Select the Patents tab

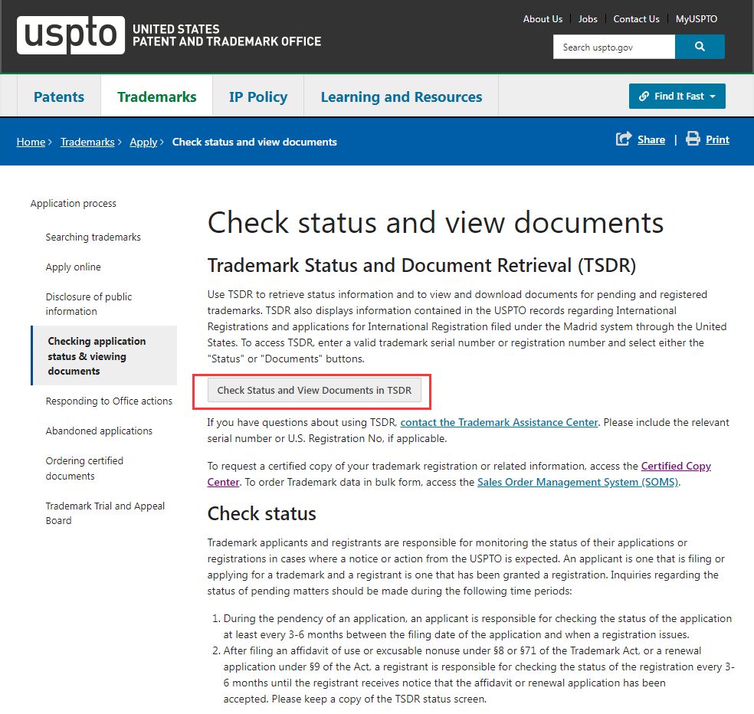pyautogui.click(x=59, y=97)
